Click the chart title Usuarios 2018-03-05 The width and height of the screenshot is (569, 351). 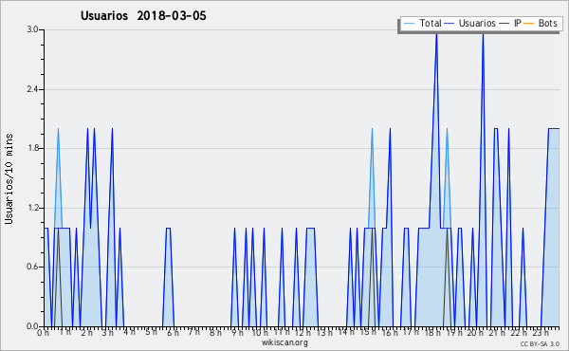tap(143, 15)
